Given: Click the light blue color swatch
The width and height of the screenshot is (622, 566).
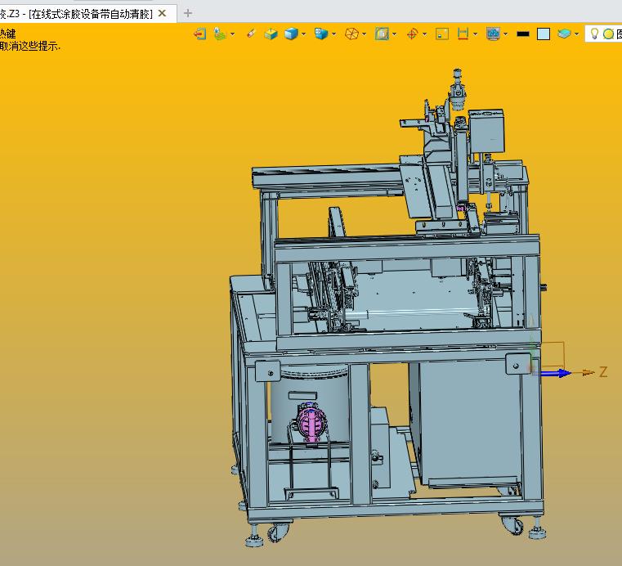Looking at the screenshot, I should (544, 34).
